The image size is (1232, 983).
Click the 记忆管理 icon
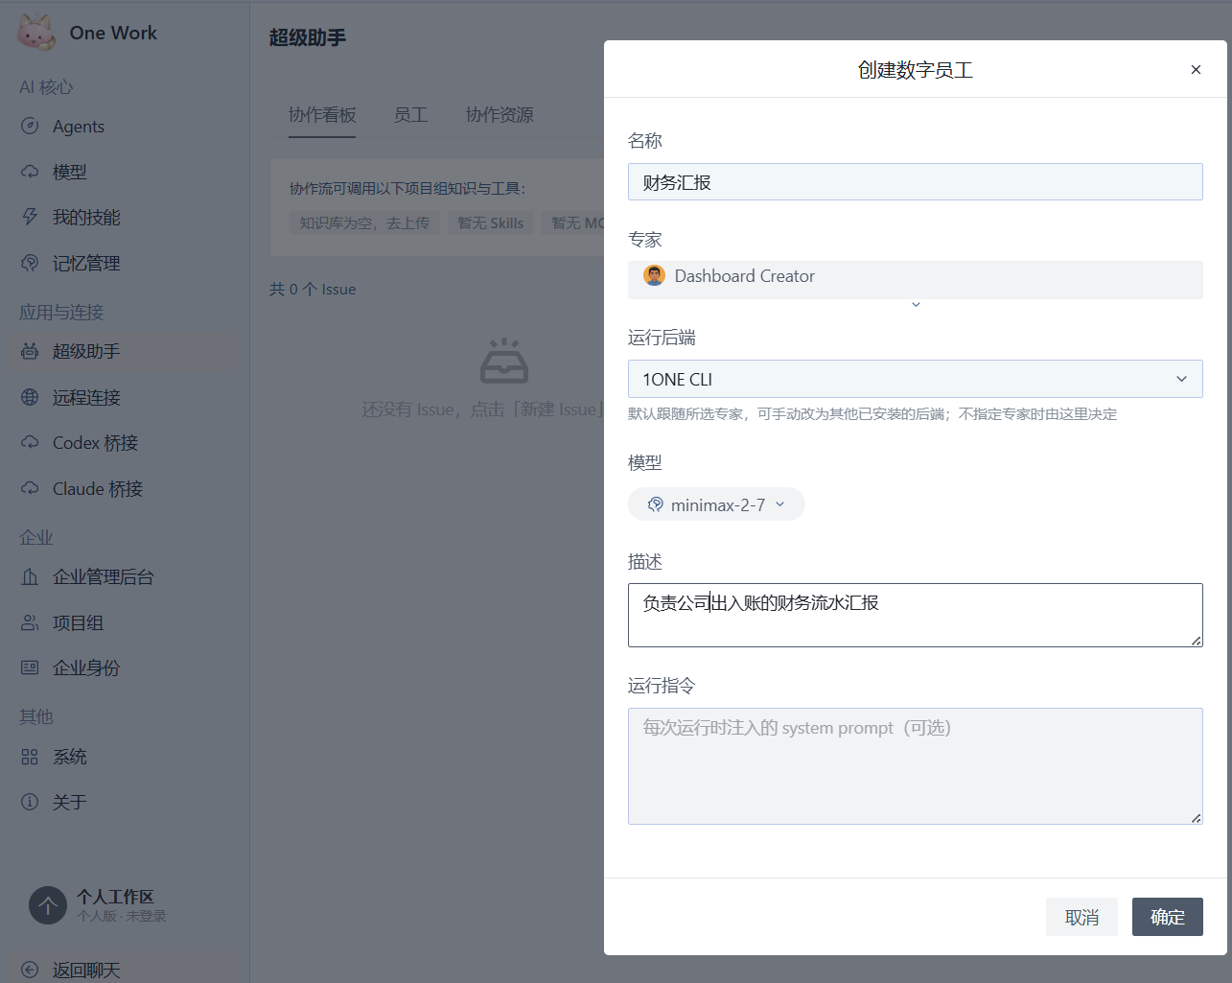tap(30, 263)
